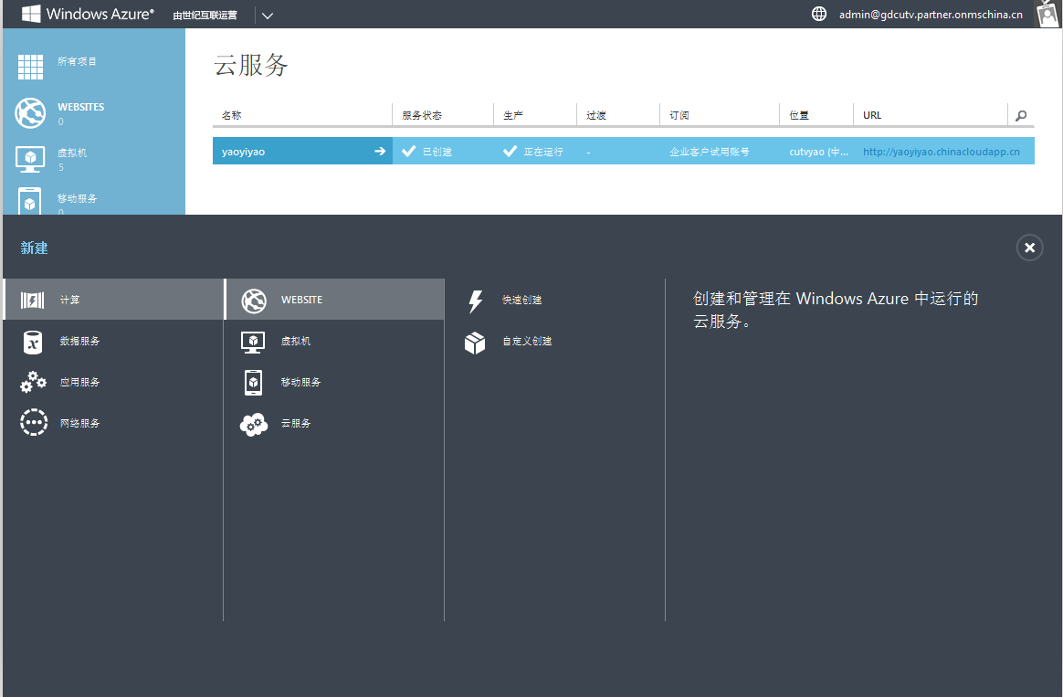Sort by the 生产 column header
1063x697 pixels.
point(513,115)
